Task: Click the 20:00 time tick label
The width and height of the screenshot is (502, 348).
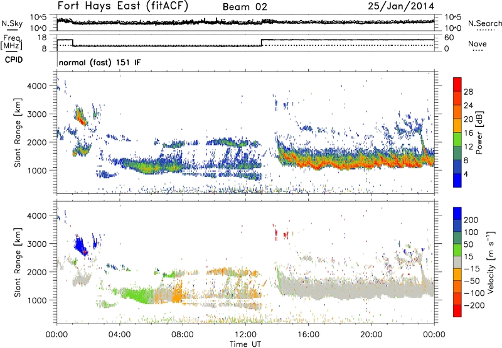Action: (x=371, y=335)
